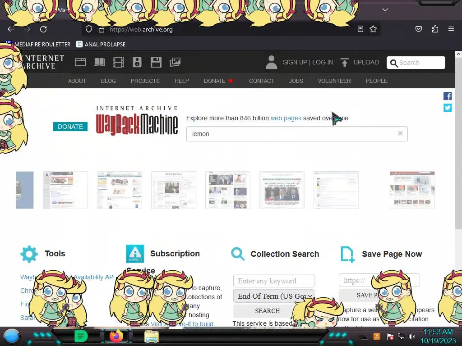This screenshot has width=462, height=346.
Task: Open the HELP menu item
Action: (182, 81)
